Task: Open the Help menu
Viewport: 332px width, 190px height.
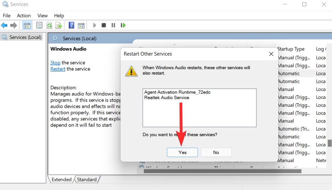Action: tap(59, 16)
